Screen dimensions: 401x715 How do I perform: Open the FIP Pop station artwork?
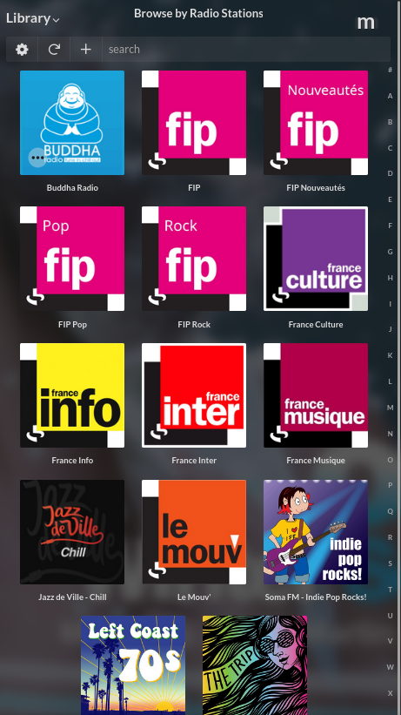(x=72, y=259)
